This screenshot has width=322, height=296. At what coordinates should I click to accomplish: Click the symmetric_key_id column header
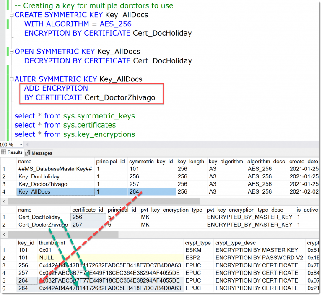click(151, 162)
